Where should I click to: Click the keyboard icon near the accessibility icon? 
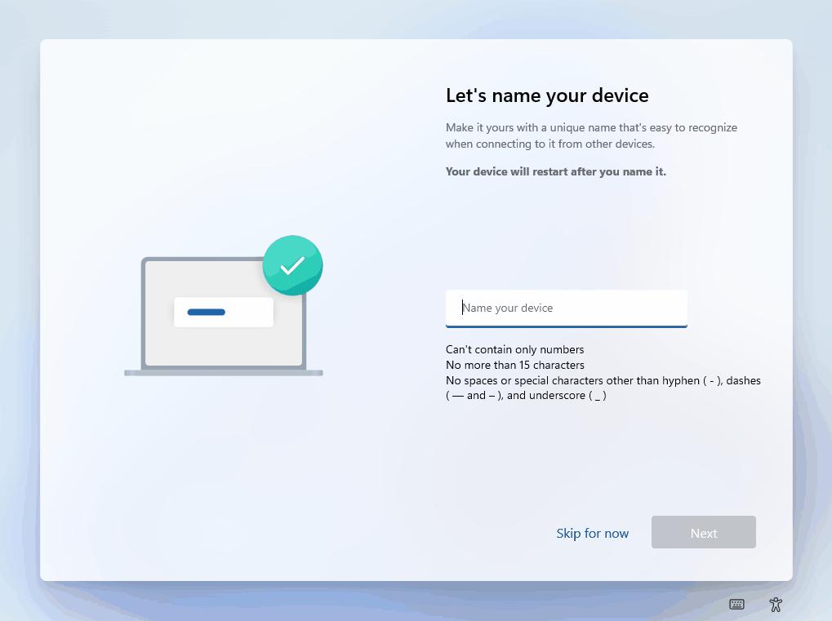pyautogui.click(x=736, y=604)
